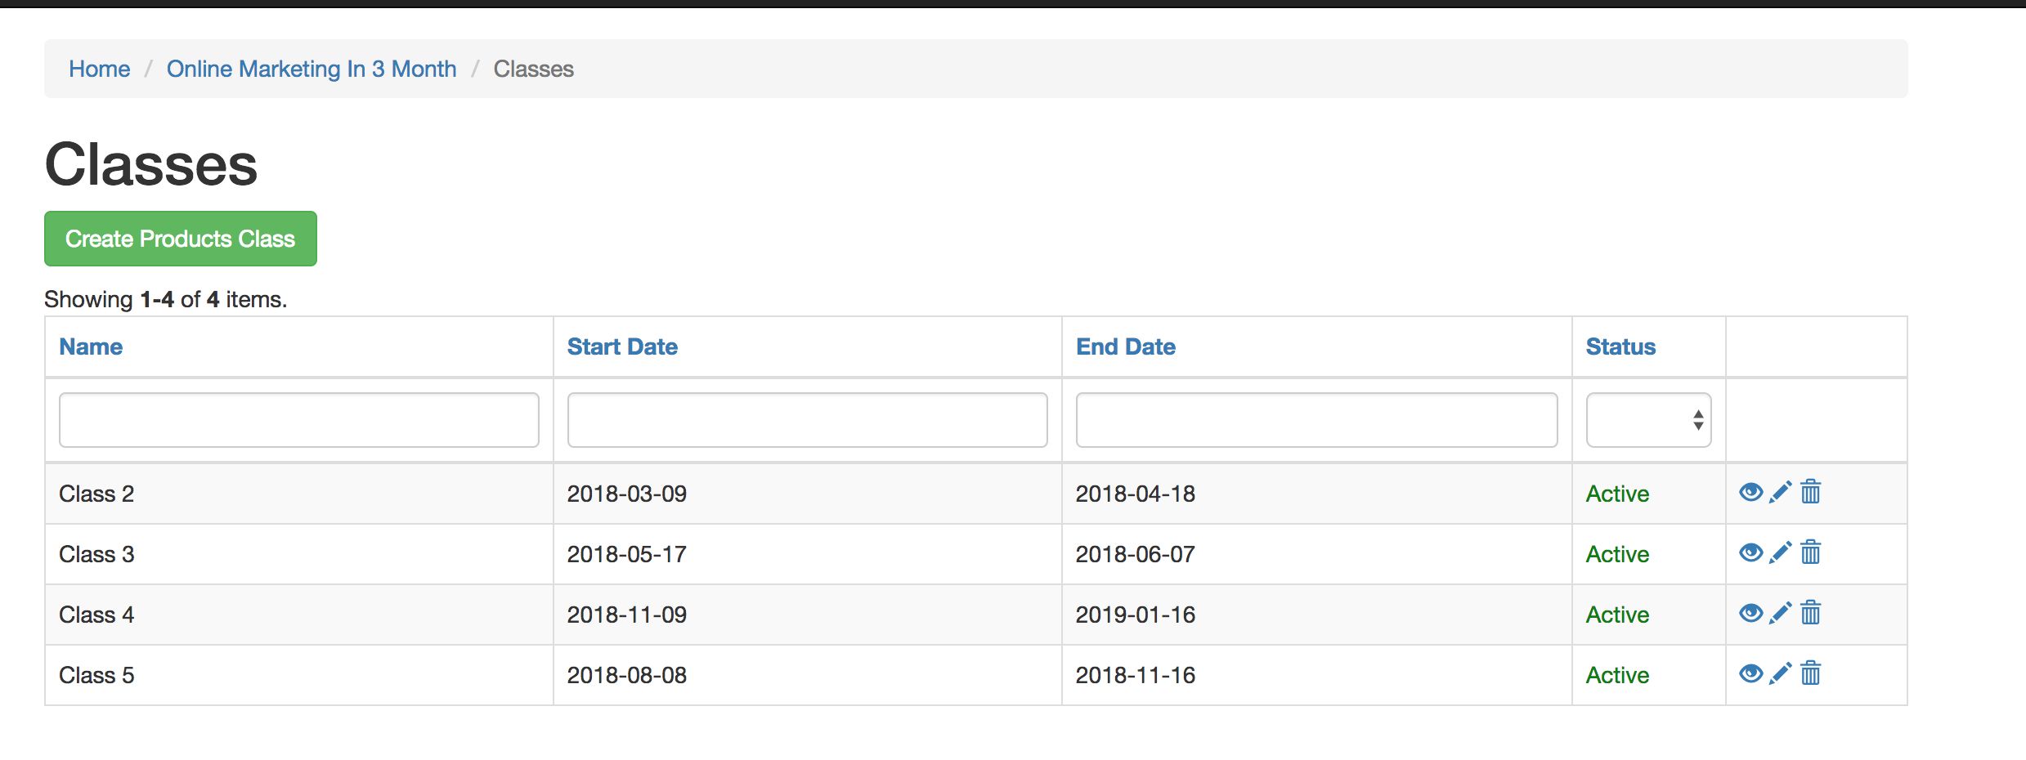This screenshot has width=2026, height=760.
Task: Delete Class 5 using trash icon
Action: tap(1811, 673)
